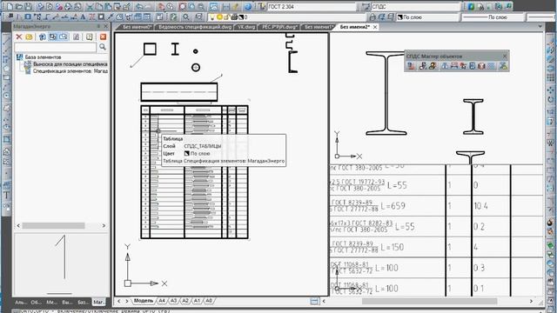The width and height of the screenshot is (557, 313).
Task: Select 'Спецификация элементов: Магад' tree item
Action: [70, 71]
